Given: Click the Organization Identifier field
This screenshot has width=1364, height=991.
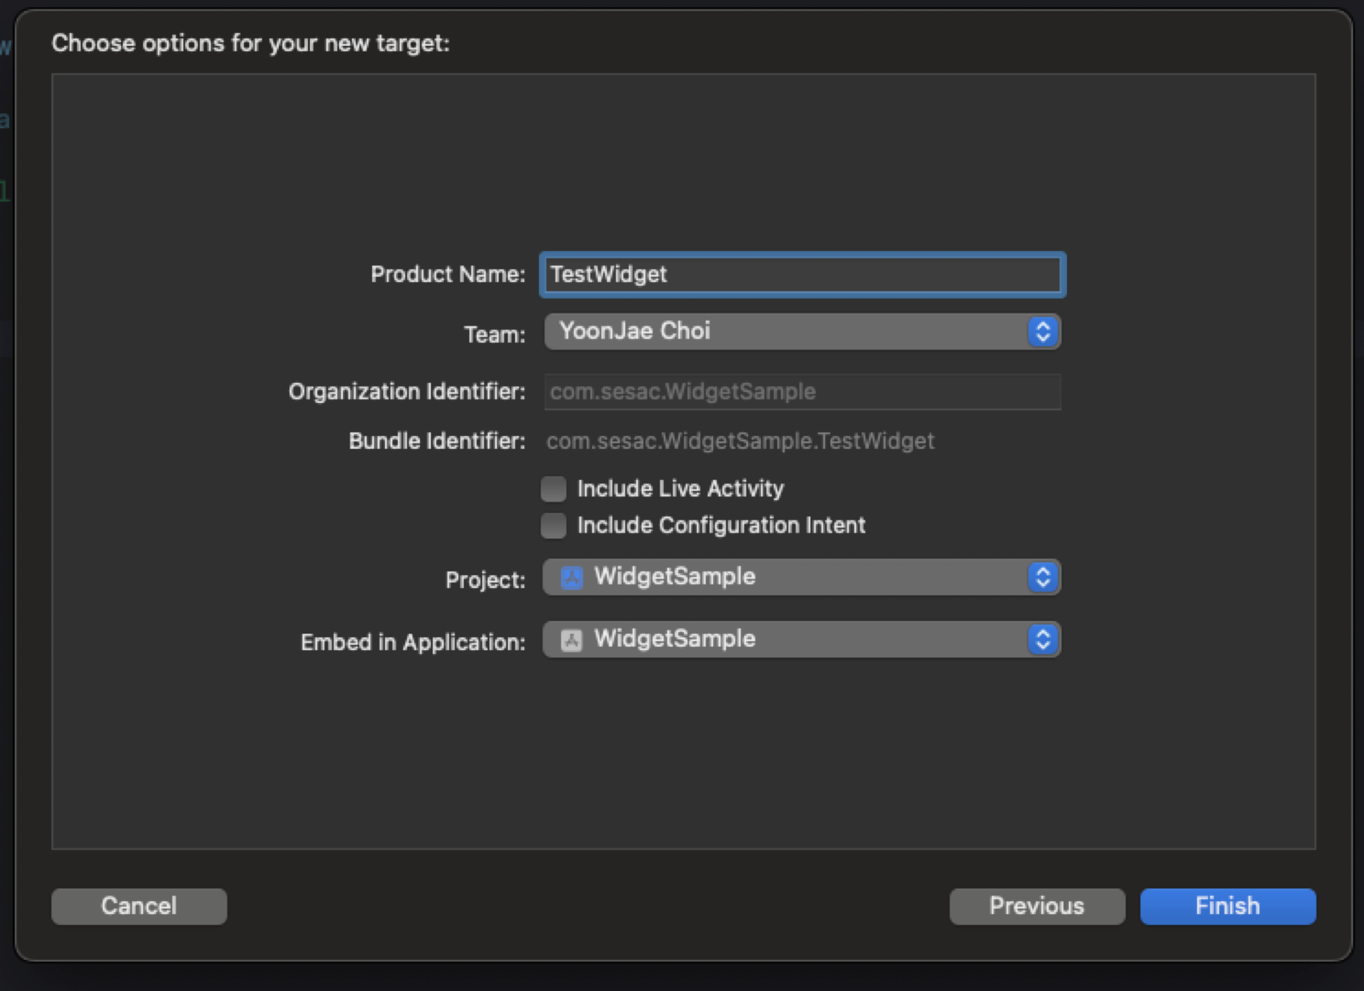Looking at the screenshot, I should tap(802, 392).
